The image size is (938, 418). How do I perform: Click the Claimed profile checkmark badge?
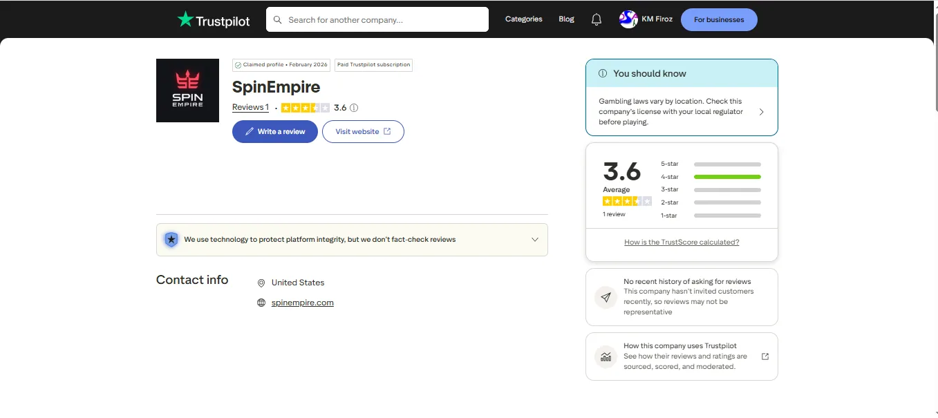(x=281, y=65)
